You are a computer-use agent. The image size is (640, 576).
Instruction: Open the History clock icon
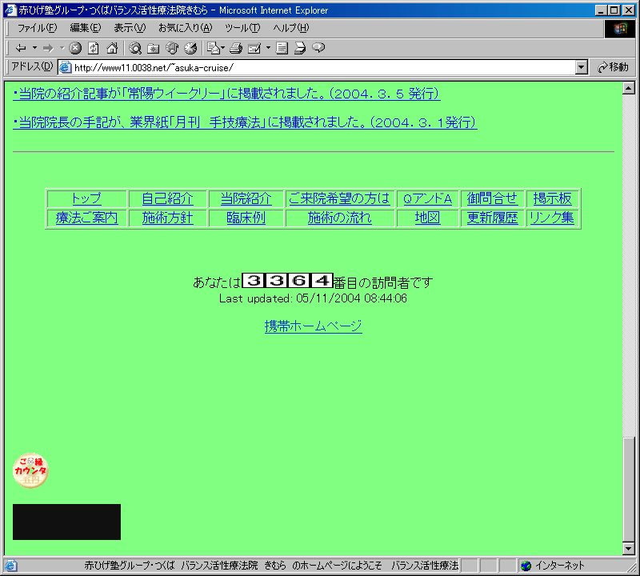click(x=190, y=48)
